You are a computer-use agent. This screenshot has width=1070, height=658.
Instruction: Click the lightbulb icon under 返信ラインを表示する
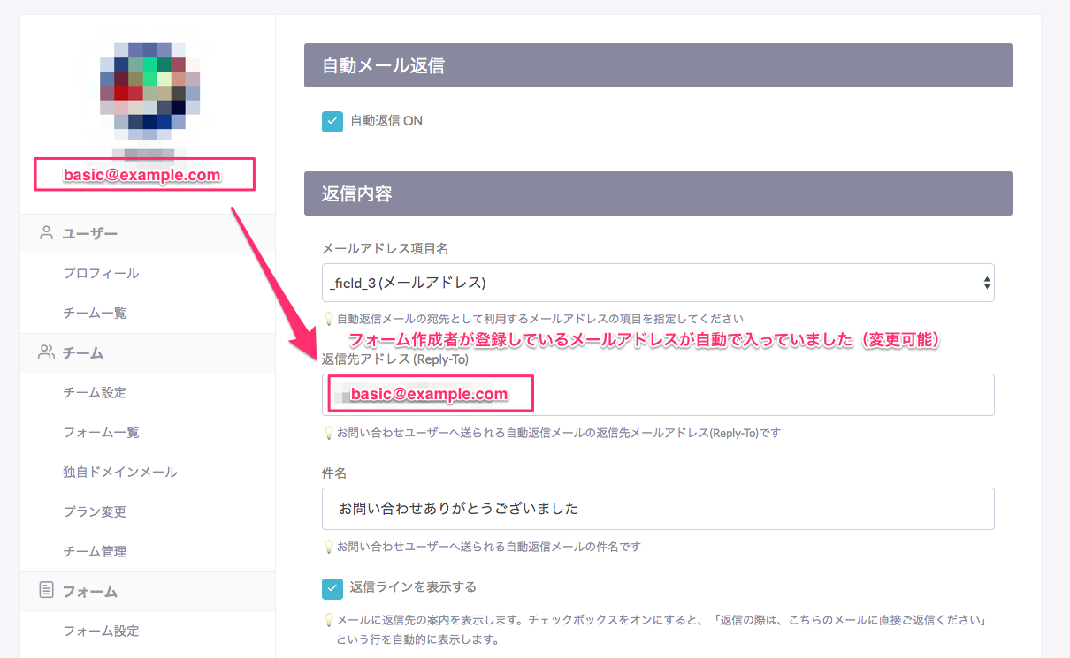coord(329,621)
